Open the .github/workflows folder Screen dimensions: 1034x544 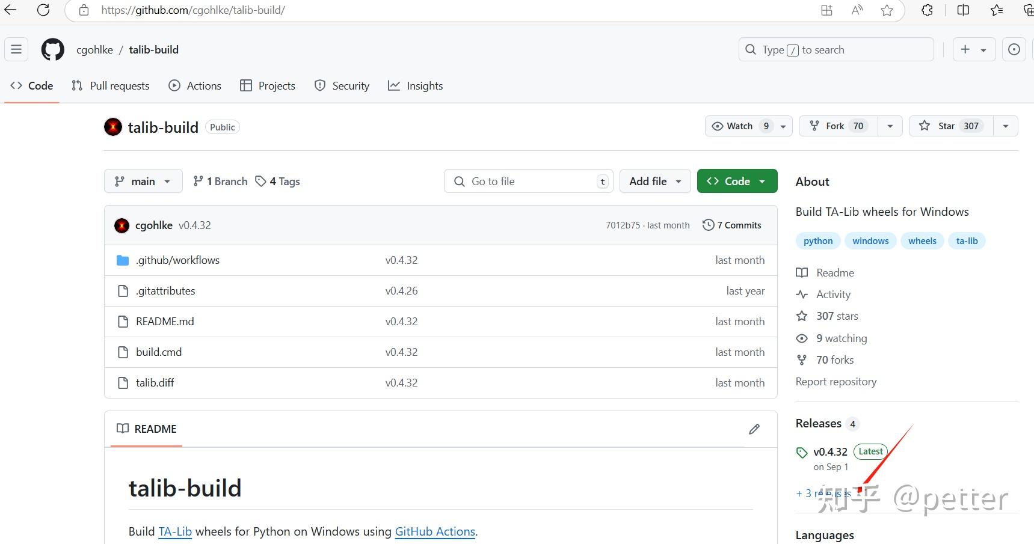177,260
